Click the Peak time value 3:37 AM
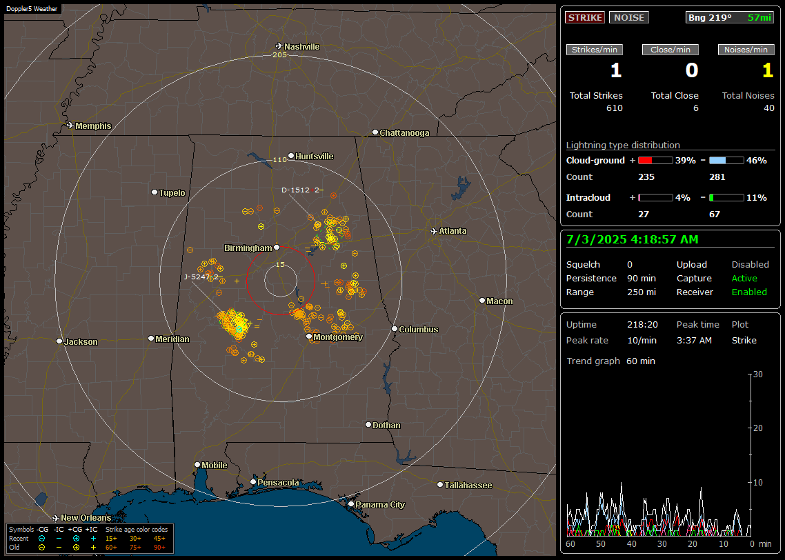The width and height of the screenshot is (785, 560). (x=694, y=340)
